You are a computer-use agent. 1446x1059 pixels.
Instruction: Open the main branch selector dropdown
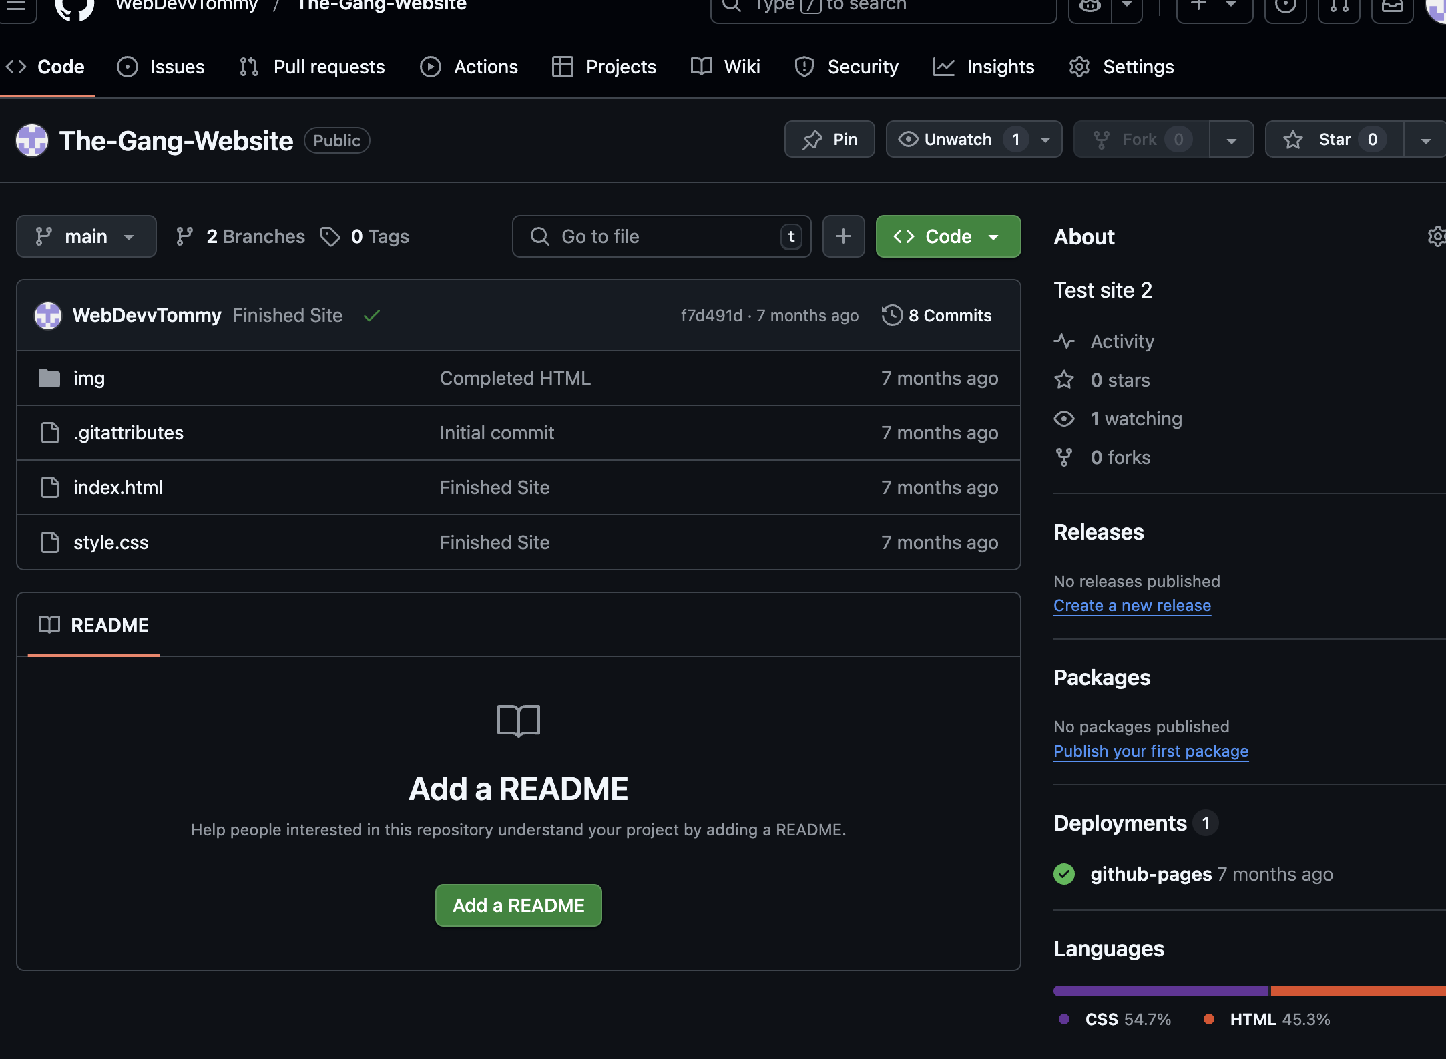[x=86, y=236]
